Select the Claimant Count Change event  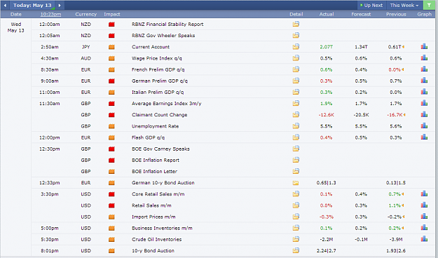[160, 114]
